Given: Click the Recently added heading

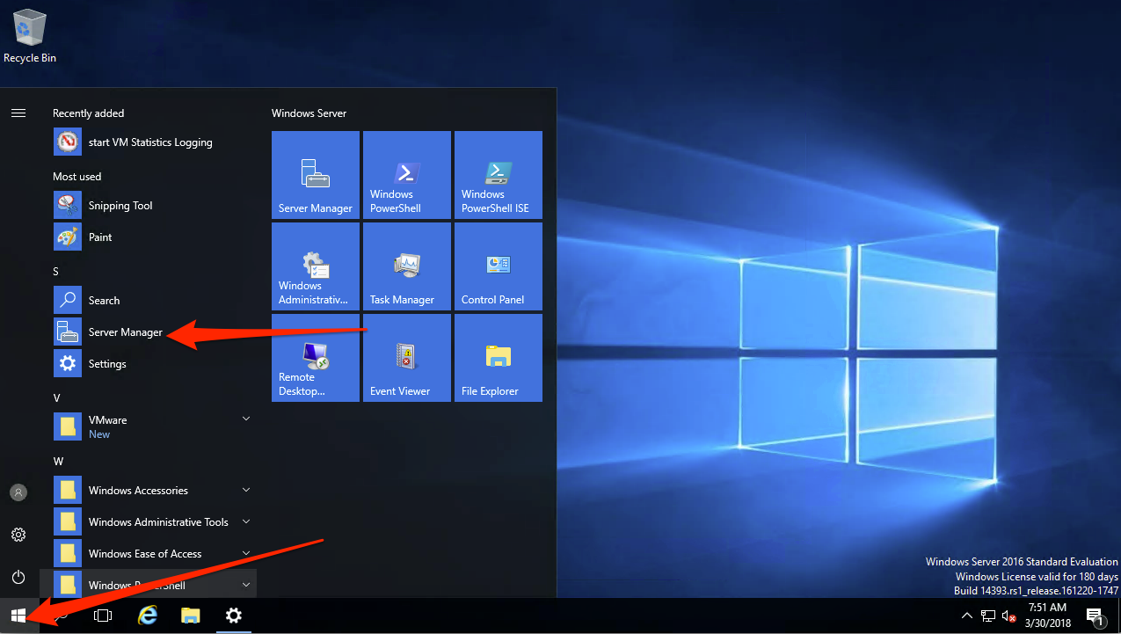Looking at the screenshot, I should click(88, 113).
